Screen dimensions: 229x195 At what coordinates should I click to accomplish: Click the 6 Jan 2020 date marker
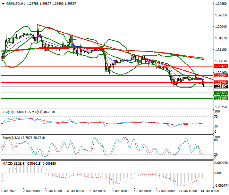point(9,191)
